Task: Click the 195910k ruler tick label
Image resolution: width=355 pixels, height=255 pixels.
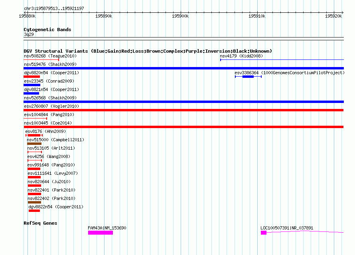Action: [x=257, y=16]
